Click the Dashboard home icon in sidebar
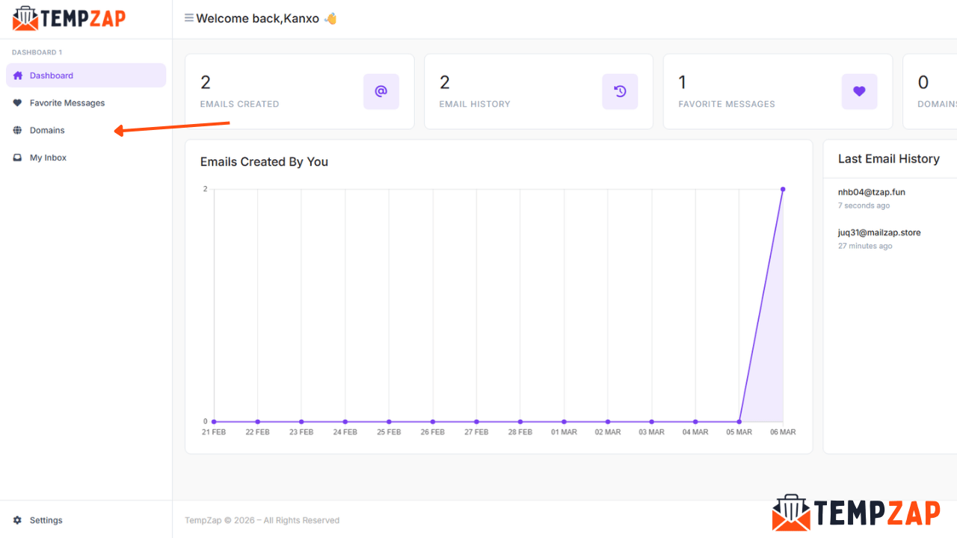 (x=18, y=75)
